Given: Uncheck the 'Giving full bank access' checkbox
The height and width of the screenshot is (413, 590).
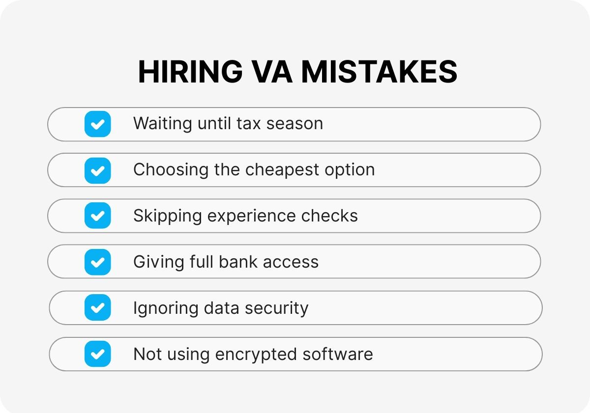Looking at the screenshot, I should (97, 262).
